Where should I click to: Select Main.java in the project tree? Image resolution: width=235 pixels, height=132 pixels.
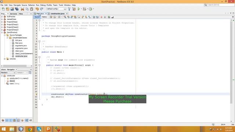(19, 43)
